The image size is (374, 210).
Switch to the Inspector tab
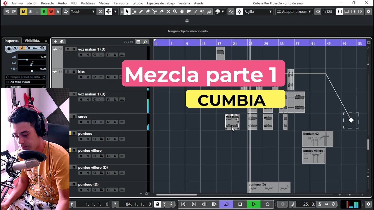point(12,41)
